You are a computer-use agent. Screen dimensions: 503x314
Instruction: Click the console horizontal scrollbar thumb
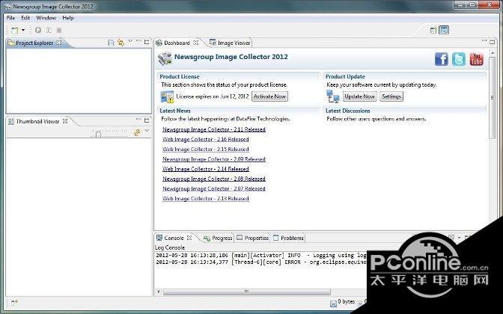coord(247,292)
